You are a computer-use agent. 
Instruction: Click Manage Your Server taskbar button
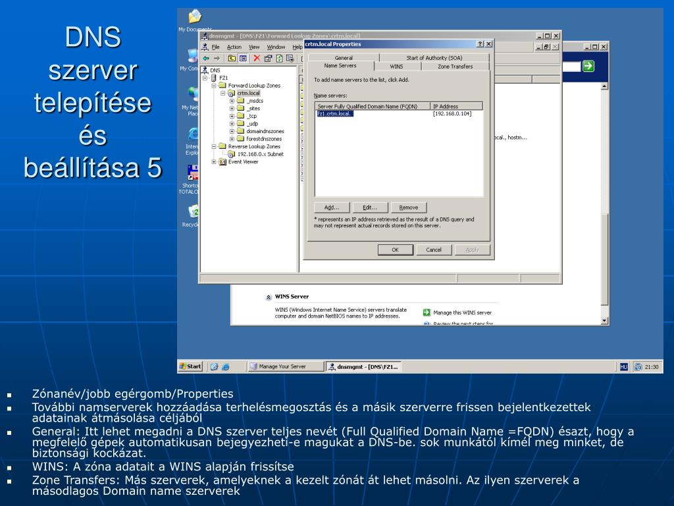point(286,366)
